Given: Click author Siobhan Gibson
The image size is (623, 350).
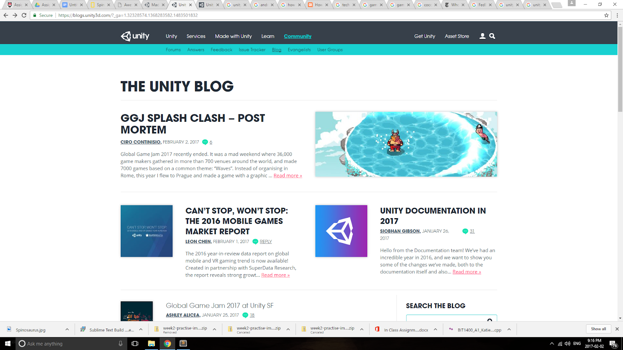Looking at the screenshot, I should pos(400,231).
